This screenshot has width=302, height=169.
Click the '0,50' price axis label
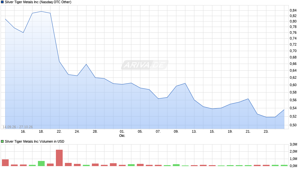[293, 125]
